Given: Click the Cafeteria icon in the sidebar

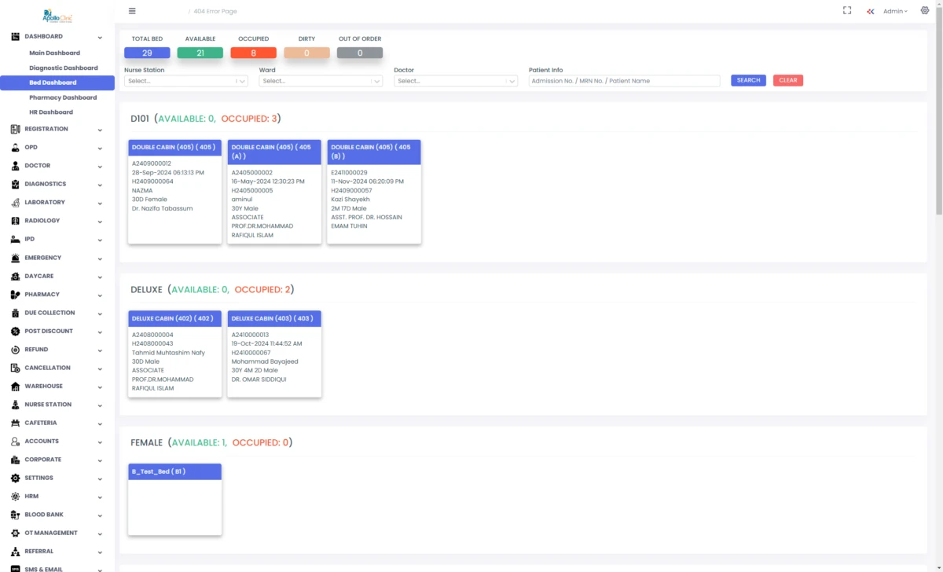Looking at the screenshot, I should tap(16, 423).
